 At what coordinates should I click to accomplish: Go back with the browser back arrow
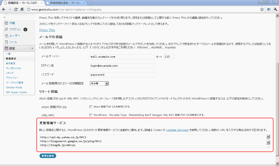[x=3, y=10]
